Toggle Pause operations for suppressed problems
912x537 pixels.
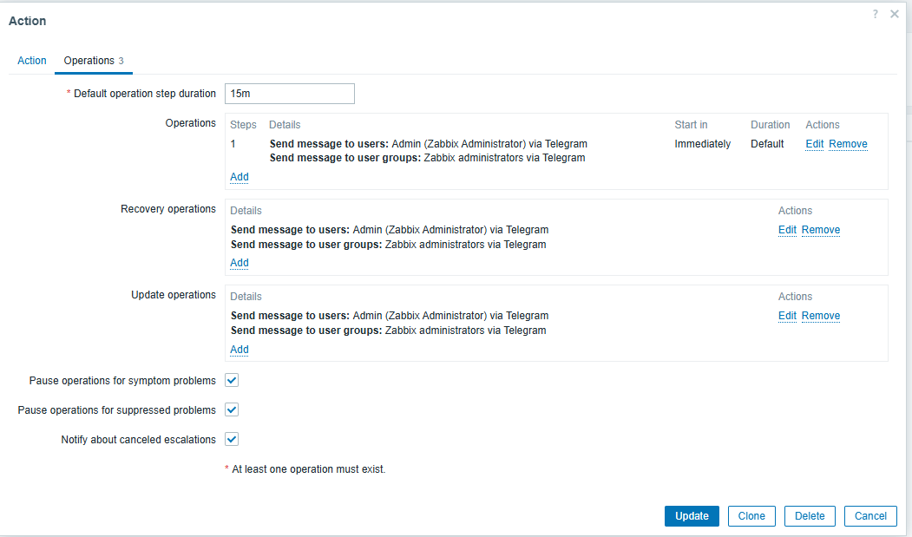[x=232, y=410]
